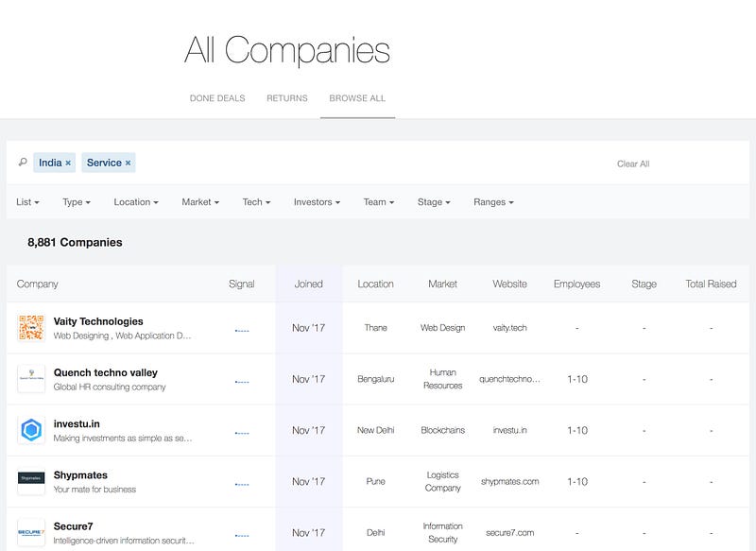Click Clear All filters
Image resolution: width=756 pixels, height=551 pixels.
pyautogui.click(x=633, y=164)
